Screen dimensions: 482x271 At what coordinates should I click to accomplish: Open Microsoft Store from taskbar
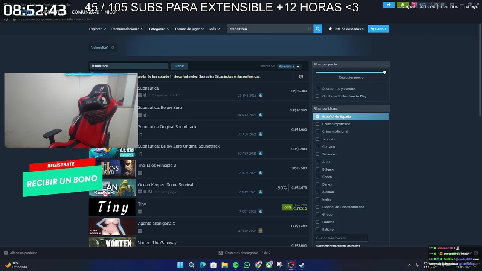pyautogui.click(x=214, y=265)
